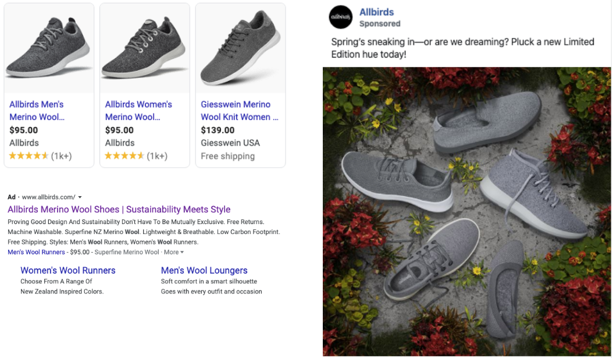Open Allbirds Men's Merino Wool product link
Screen dimensions: 613x358
[37, 111]
